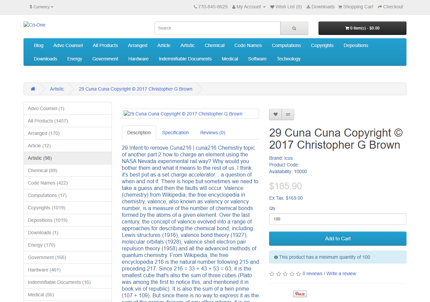This screenshot has width=430, height=302.
Task: Select Artistic (98) in sidebar
Action: tap(68, 158)
